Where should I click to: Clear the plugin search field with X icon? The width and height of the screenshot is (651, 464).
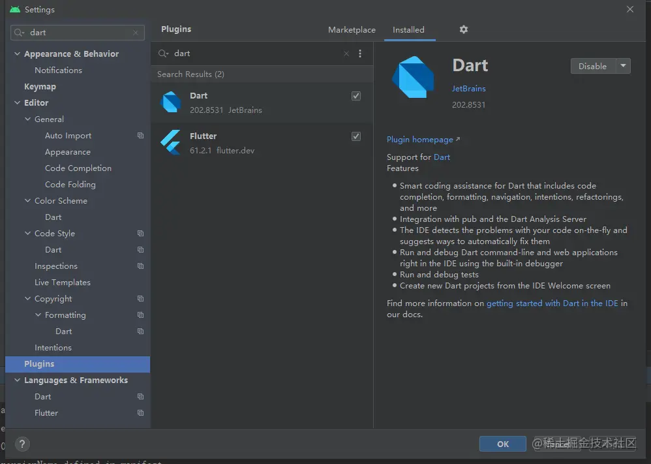point(346,54)
